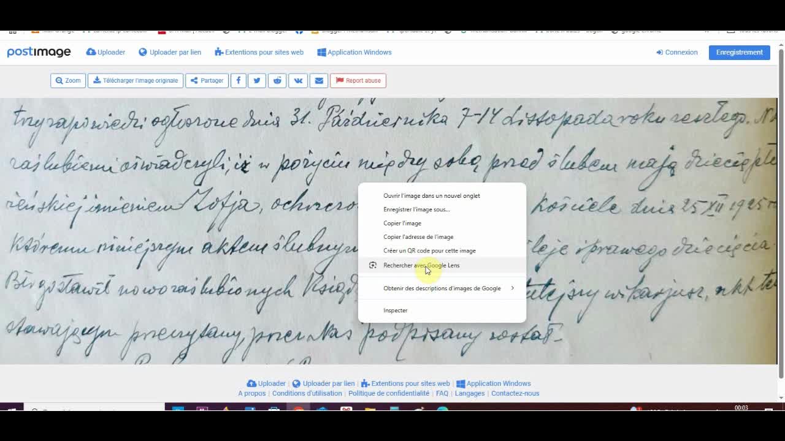Click the Enregistrement button

tap(739, 52)
